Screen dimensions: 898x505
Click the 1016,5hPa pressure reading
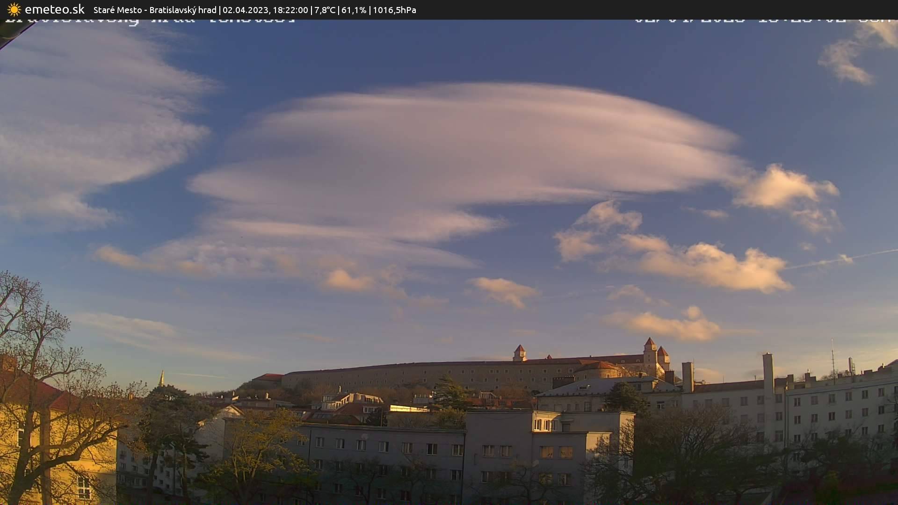pyautogui.click(x=394, y=10)
